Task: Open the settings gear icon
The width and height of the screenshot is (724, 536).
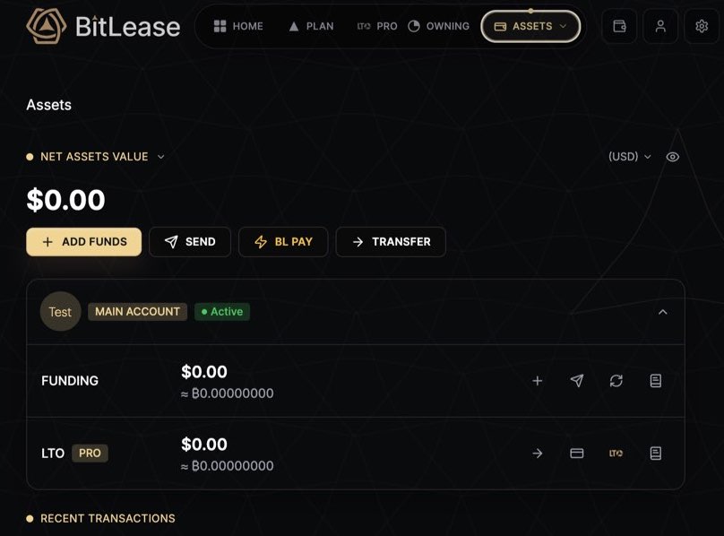Action: coord(702,26)
